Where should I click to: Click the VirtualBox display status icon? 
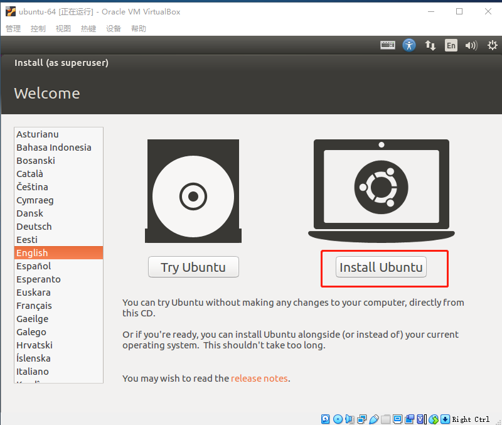pyautogui.click(x=398, y=419)
